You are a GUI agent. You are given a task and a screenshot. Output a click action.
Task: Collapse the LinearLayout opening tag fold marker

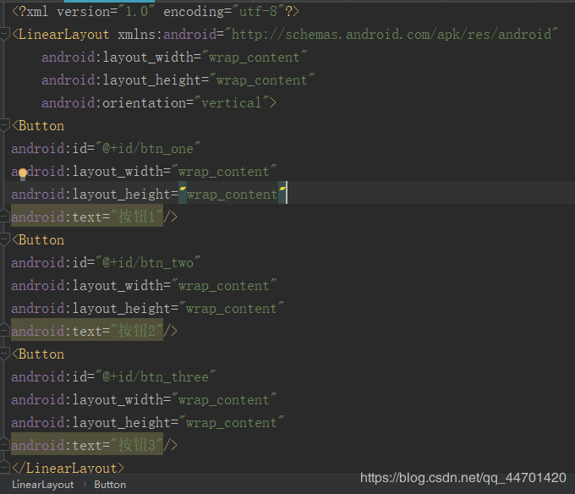pos(4,35)
